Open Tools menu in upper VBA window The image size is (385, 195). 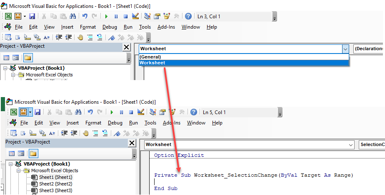[x=145, y=27]
